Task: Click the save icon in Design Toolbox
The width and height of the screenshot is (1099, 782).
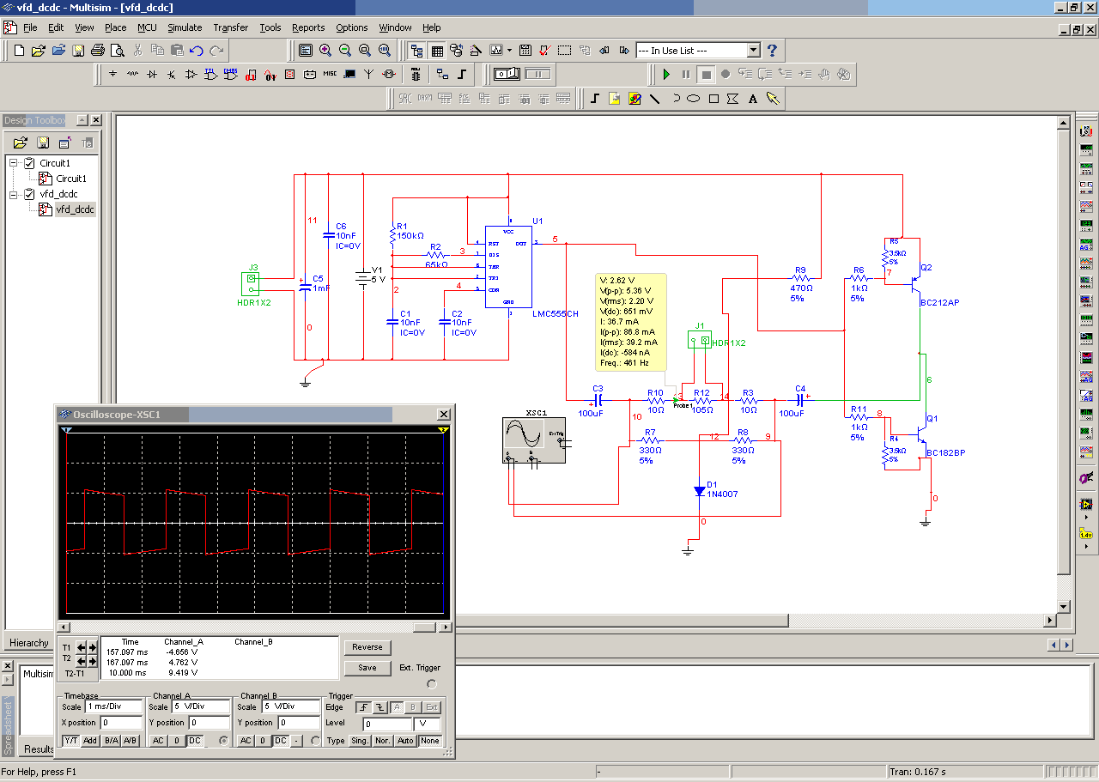Action: pos(43,142)
